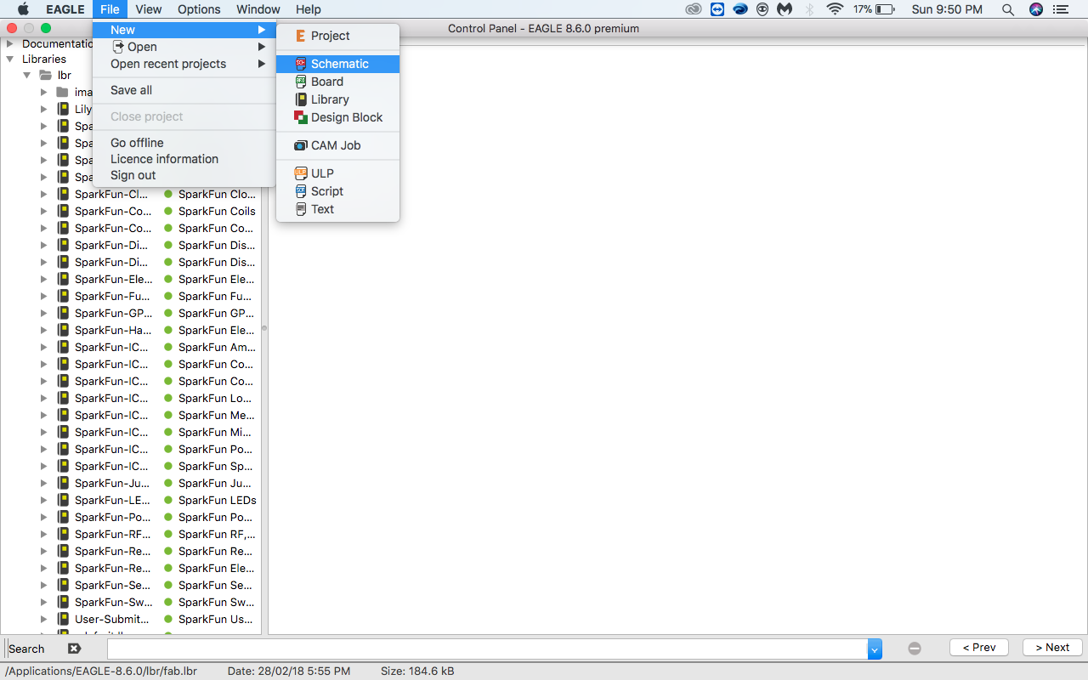Open macOS Spotlight search magnifier
The image size is (1088, 680).
(1008, 9)
